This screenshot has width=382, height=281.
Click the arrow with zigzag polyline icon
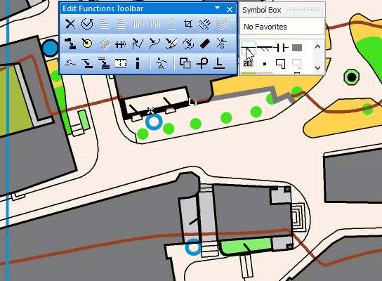138,44
